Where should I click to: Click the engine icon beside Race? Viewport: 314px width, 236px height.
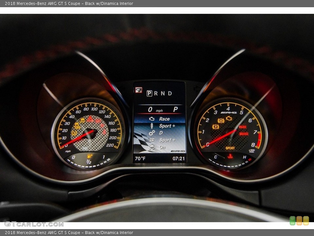click(152, 119)
